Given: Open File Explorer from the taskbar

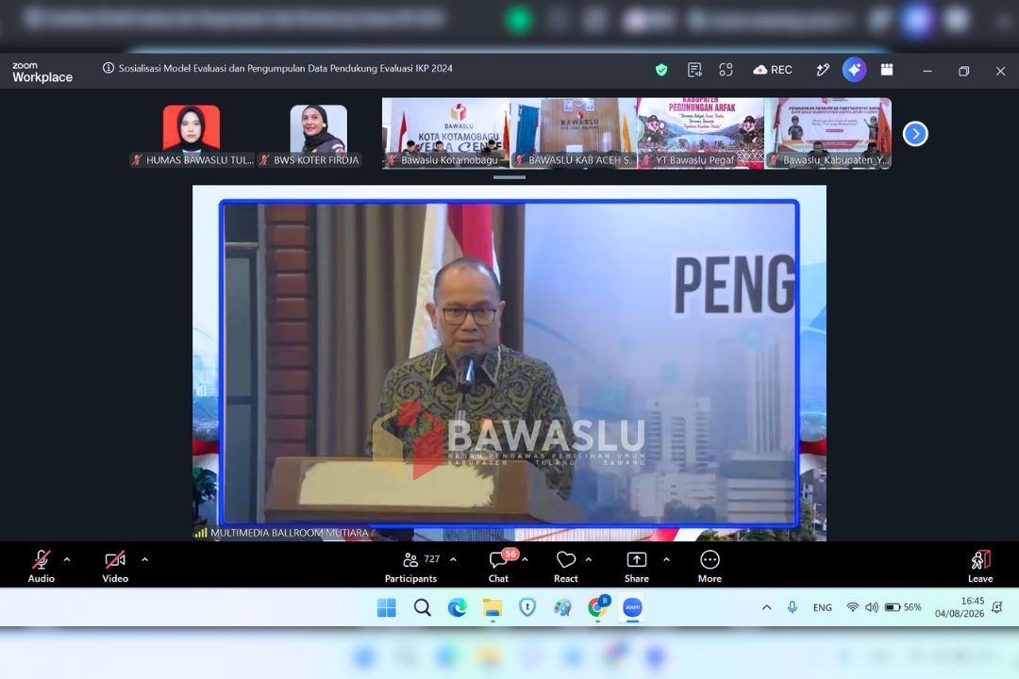Looking at the screenshot, I should (493, 607).
